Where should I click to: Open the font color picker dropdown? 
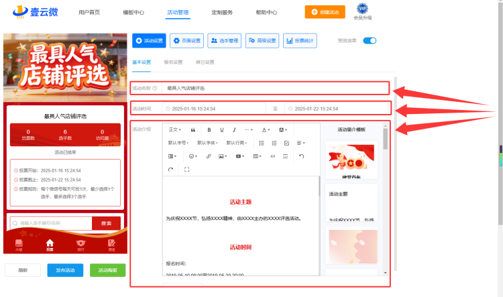(266, 130)
